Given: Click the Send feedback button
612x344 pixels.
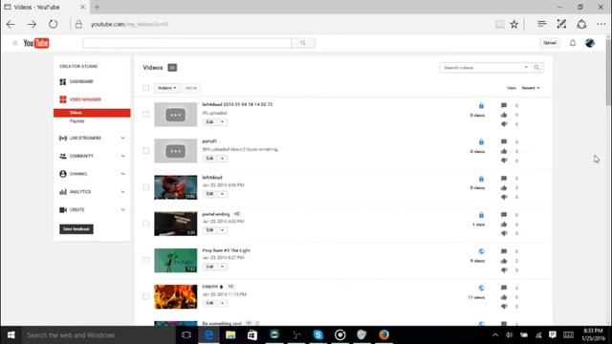Looking at the screenshot, I should (76, 229).
